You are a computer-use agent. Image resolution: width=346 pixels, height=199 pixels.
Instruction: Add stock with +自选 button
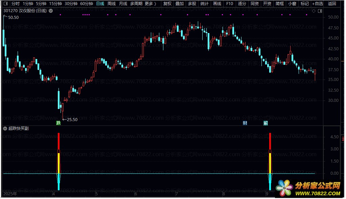coord(317,4)
